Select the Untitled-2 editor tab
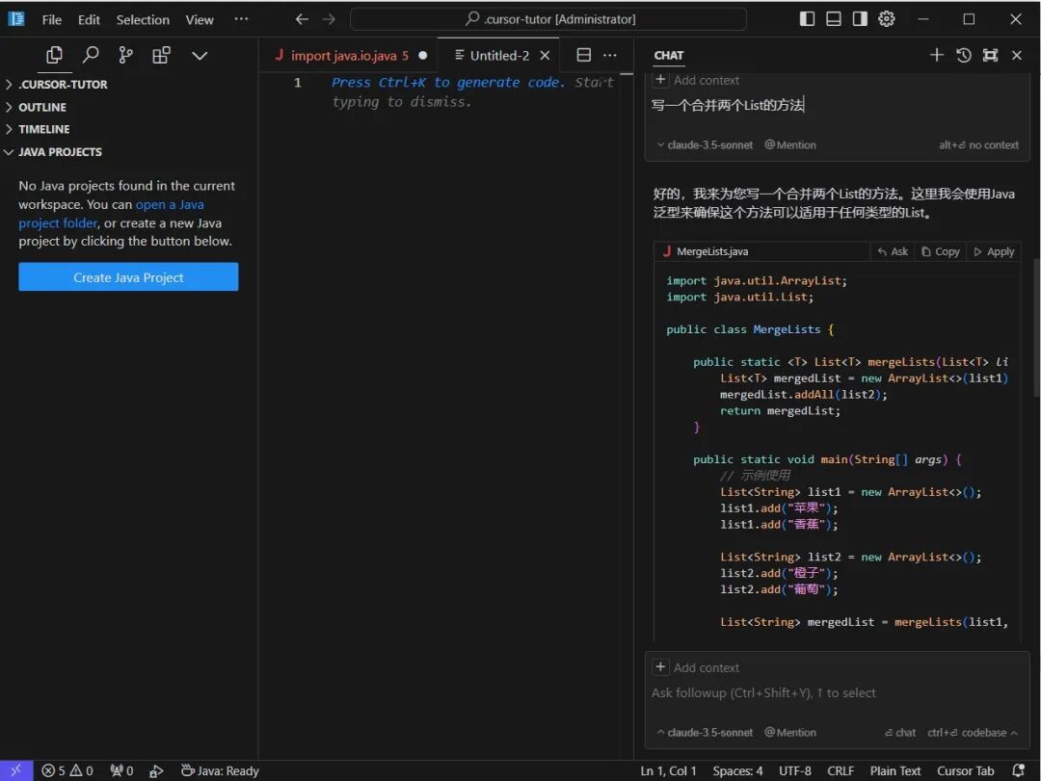The height and width of the screenshot is (781, 1041). (x=499, y=56)
